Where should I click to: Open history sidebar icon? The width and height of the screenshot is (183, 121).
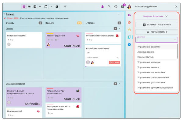[129, 30]
